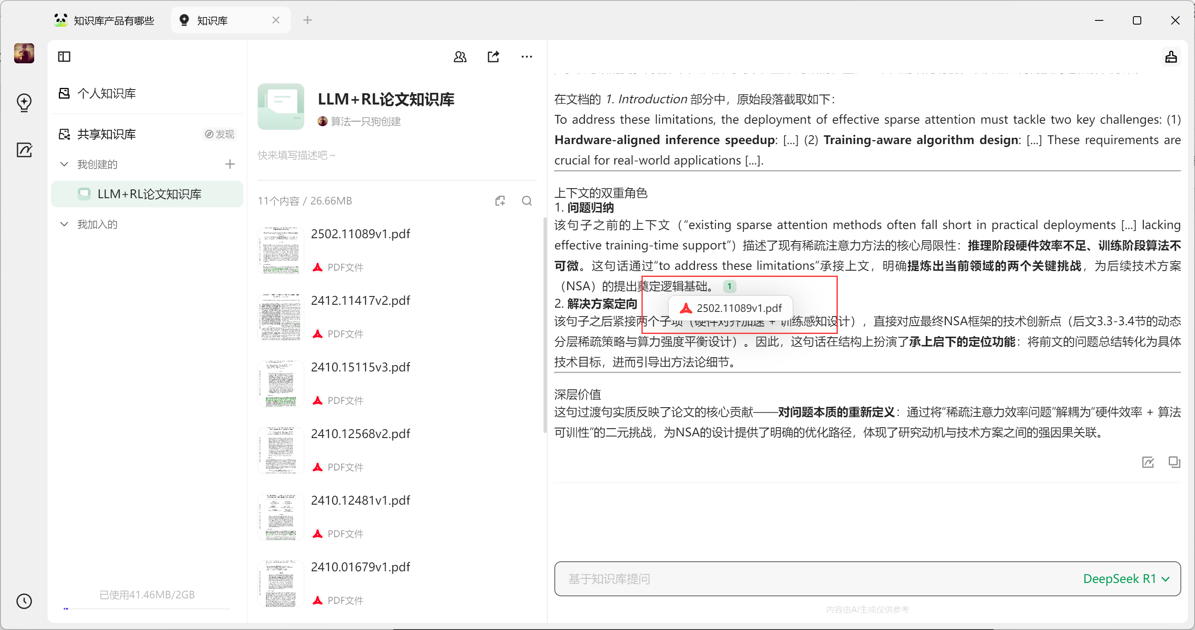
Task: Click the share knowledge base icon
Action: [493, 57]
